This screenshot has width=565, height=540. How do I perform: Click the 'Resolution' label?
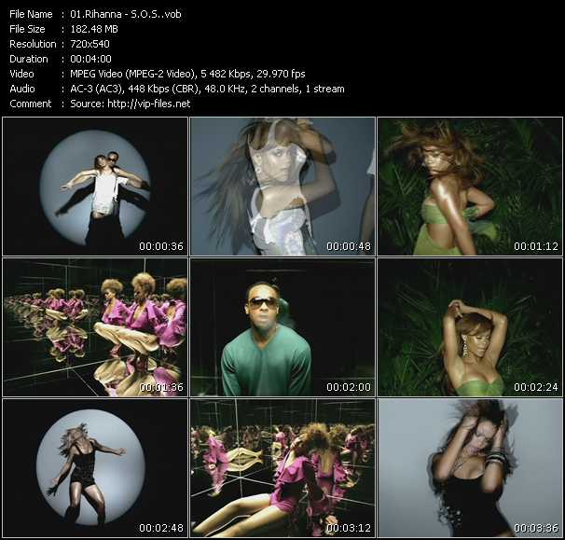click(33, 44)
